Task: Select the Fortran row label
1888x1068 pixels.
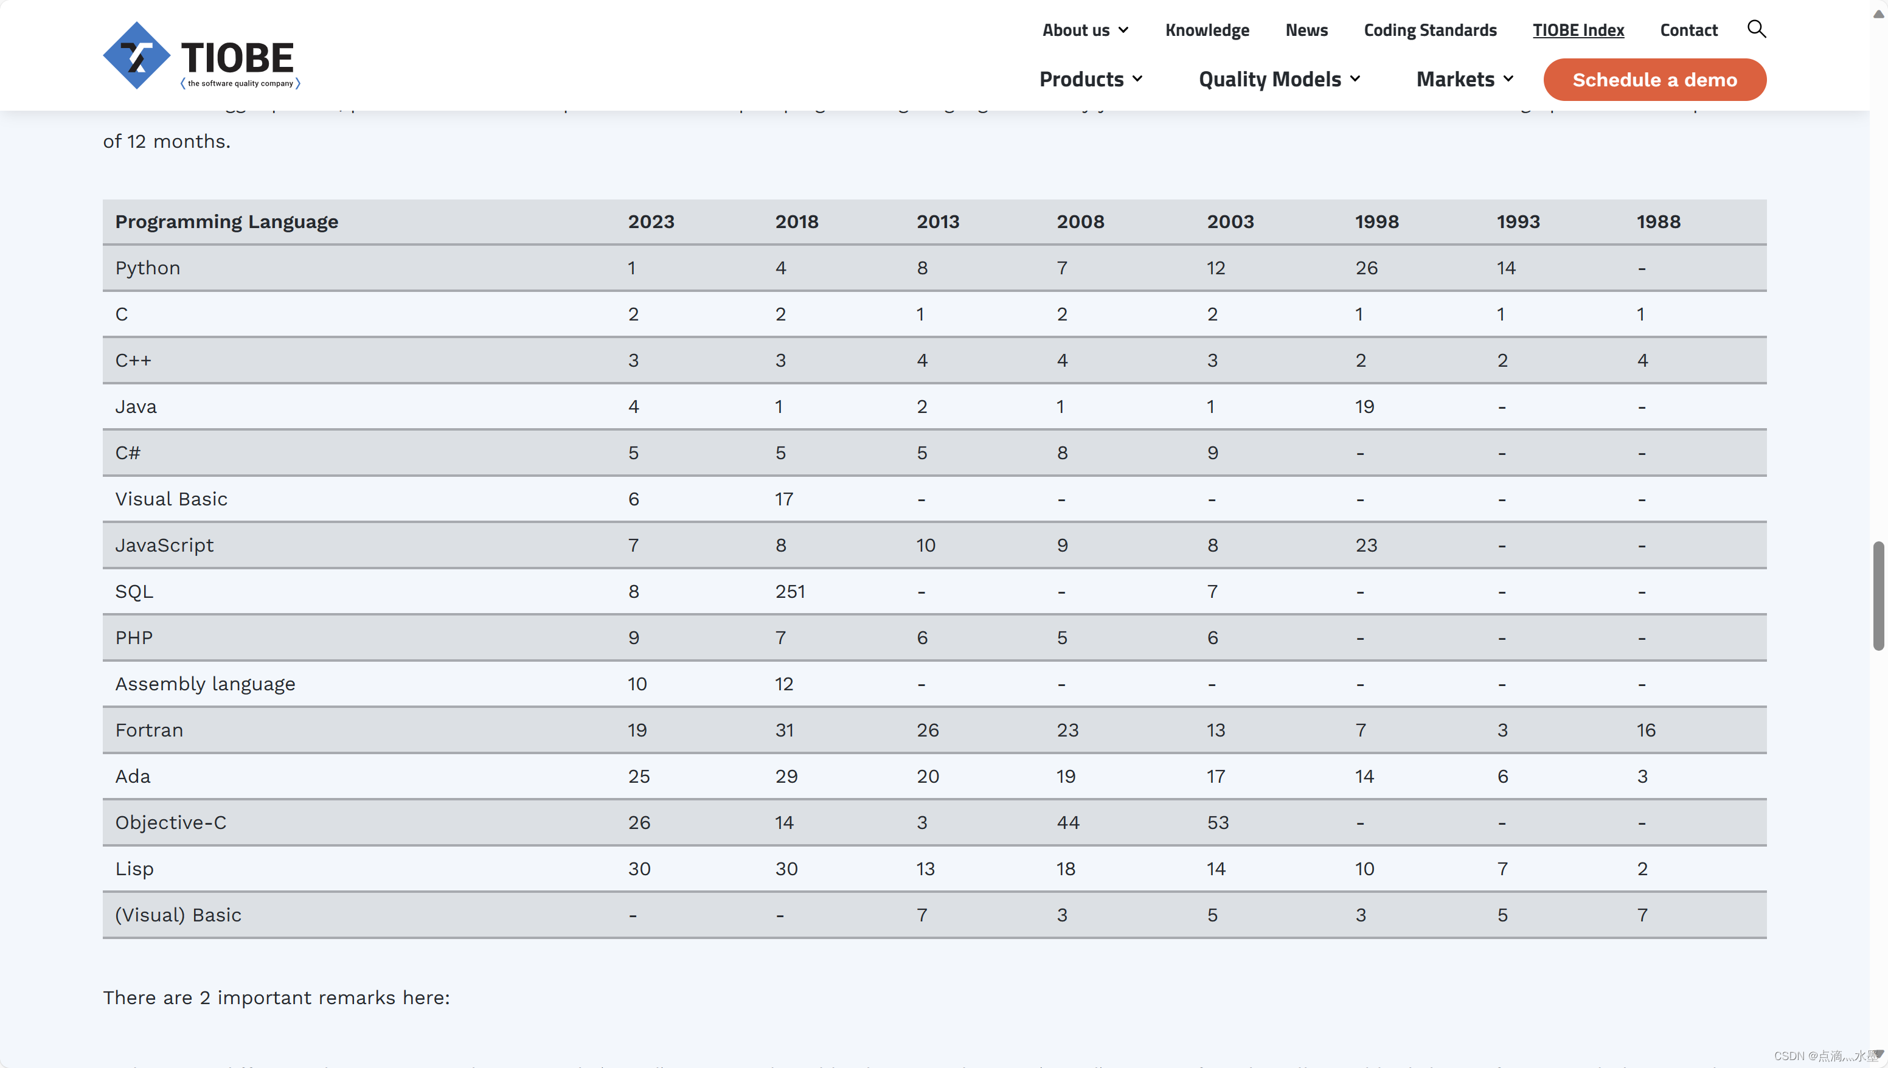Action: (149, 730)
